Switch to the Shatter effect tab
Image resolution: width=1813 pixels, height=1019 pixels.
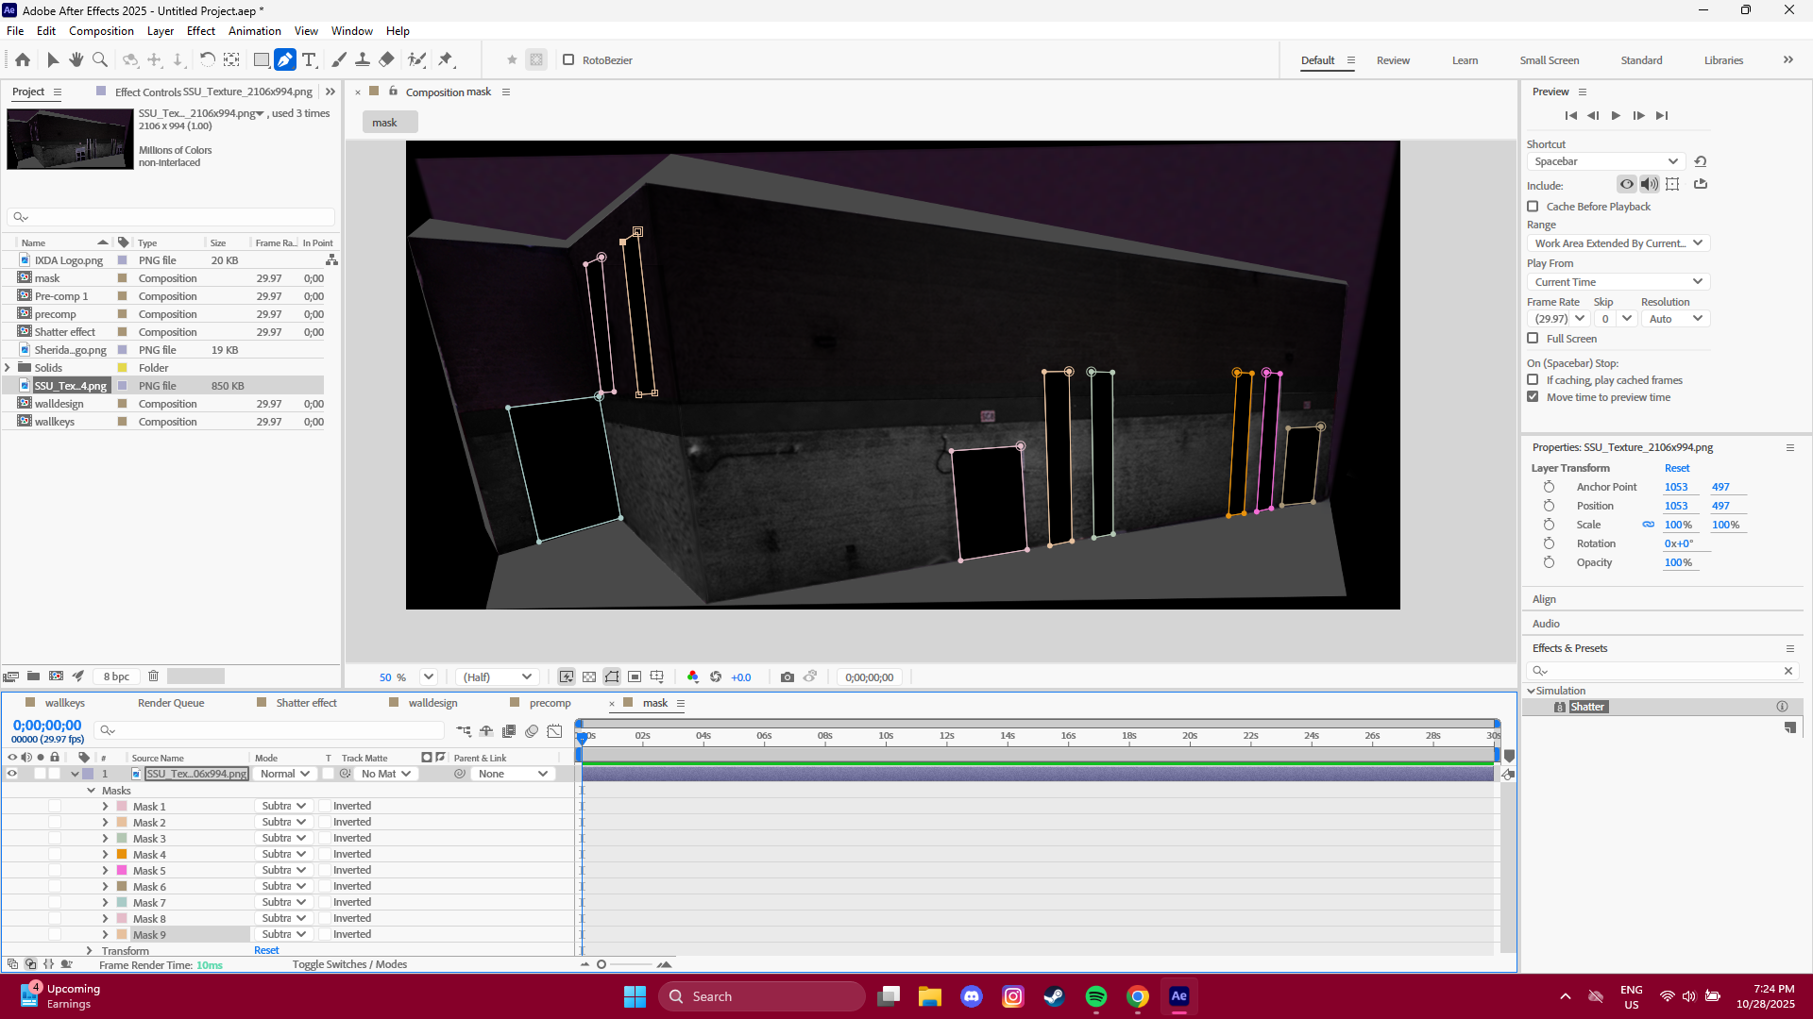307,702
